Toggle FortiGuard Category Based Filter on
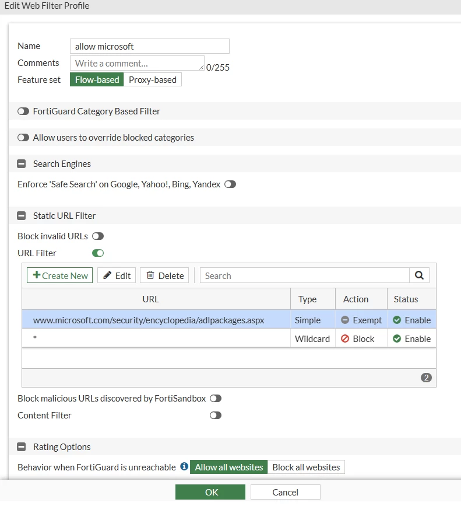 point(23,111)
